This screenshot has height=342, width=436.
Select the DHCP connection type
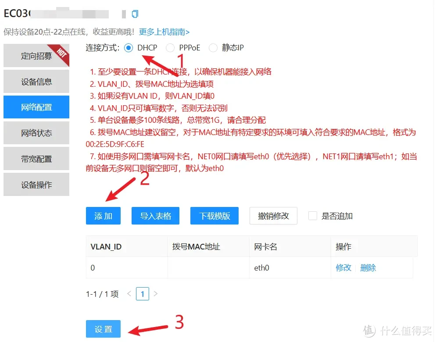pyautogui.click(x=129, y=48)
